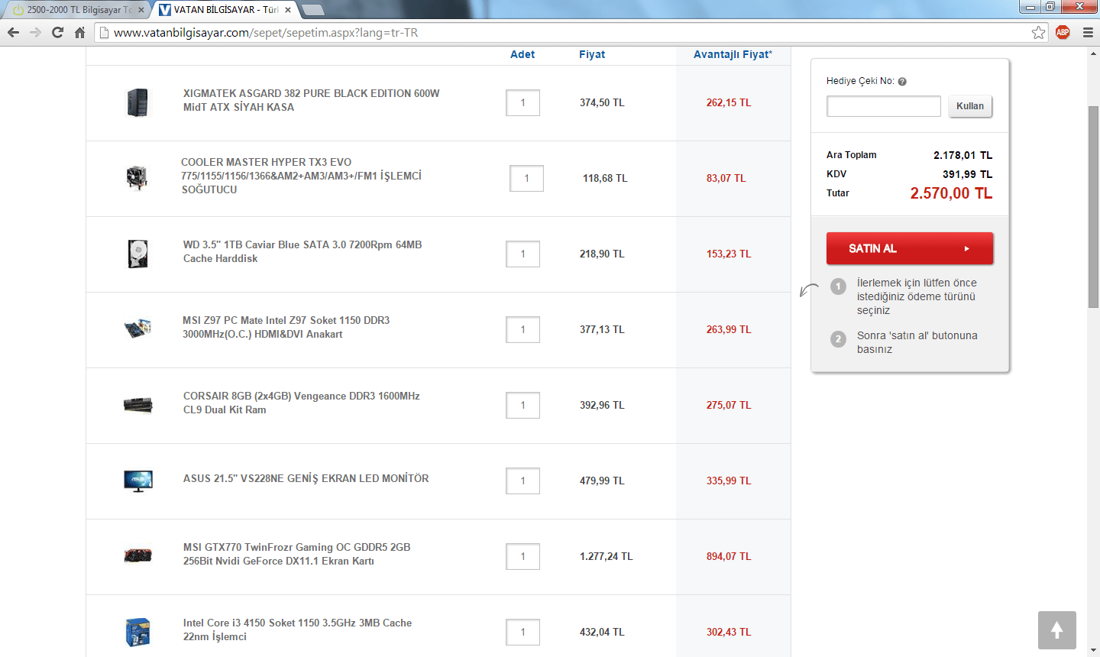Open the CORSAIR 8GB Vengeance product link
1100x657 pixels.
(302, 403)
